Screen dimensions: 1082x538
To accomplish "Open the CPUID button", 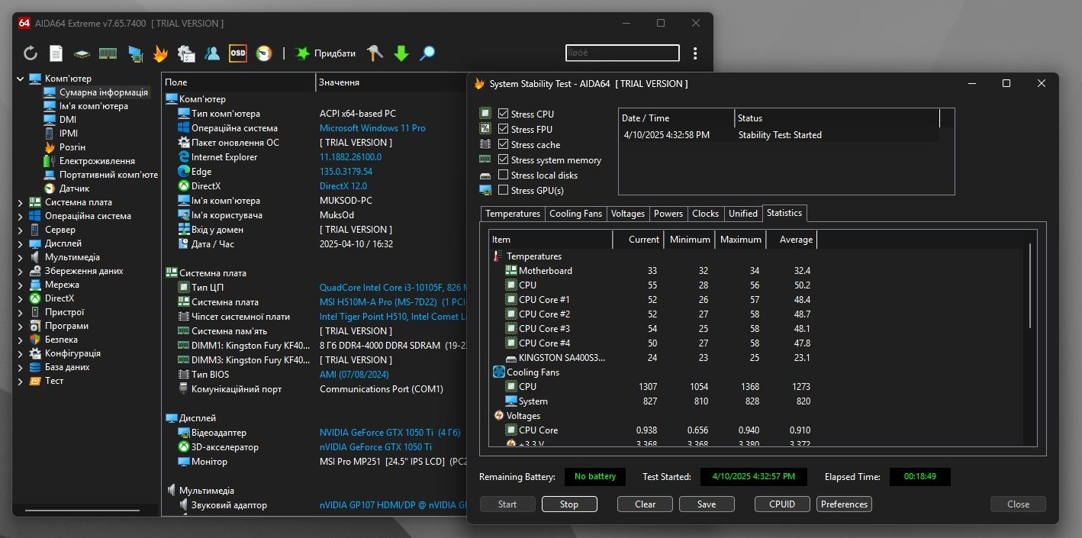I will [x=782, y=504].
